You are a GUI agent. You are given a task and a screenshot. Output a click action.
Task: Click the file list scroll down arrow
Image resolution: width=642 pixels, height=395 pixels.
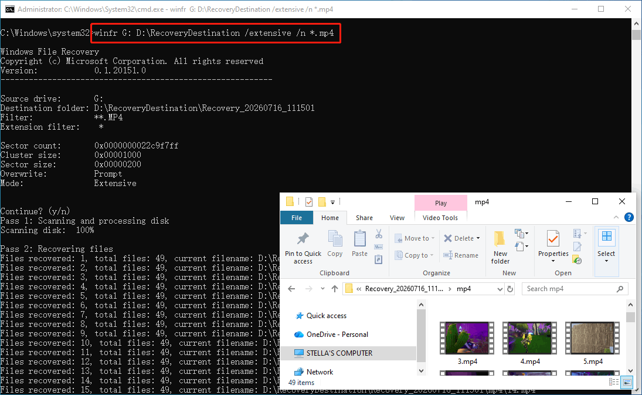click(x=630, y=371)
